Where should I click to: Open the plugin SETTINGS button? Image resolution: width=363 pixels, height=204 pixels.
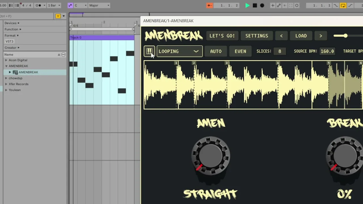point(257,36)
